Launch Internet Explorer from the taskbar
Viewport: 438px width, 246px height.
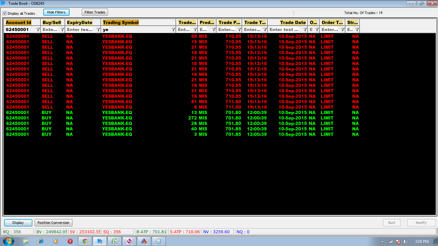coord(41,241)
